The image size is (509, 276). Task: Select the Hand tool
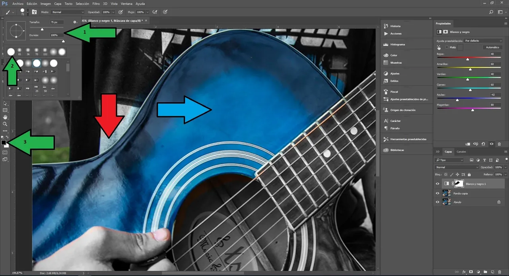(5, 117)
